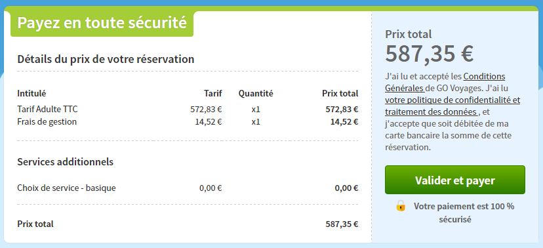Click the Tarif Adulte TTC row label
The width and height of the screenshot is (543, 248).
(x=47, y=110)
